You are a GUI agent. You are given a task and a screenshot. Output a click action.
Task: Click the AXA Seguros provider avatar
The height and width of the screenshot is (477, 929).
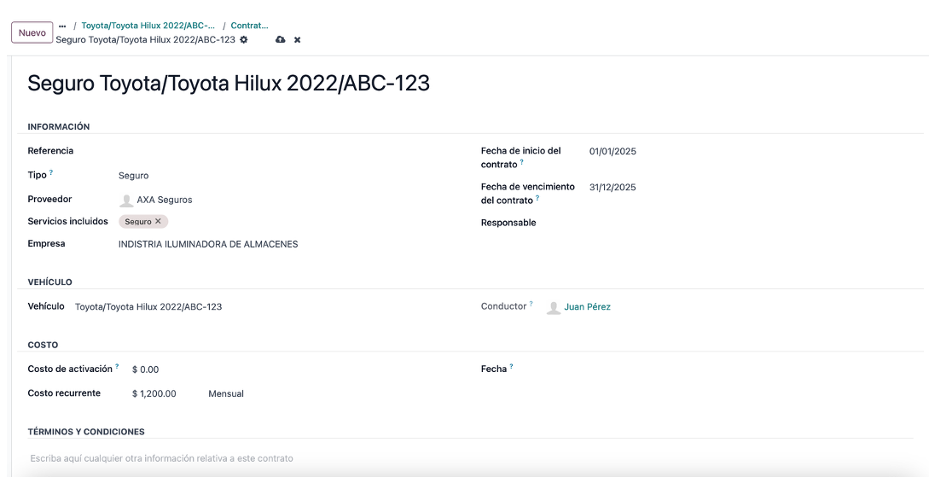(126, 201)
